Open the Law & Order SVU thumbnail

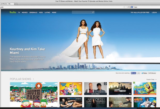[x=95, y=102]
